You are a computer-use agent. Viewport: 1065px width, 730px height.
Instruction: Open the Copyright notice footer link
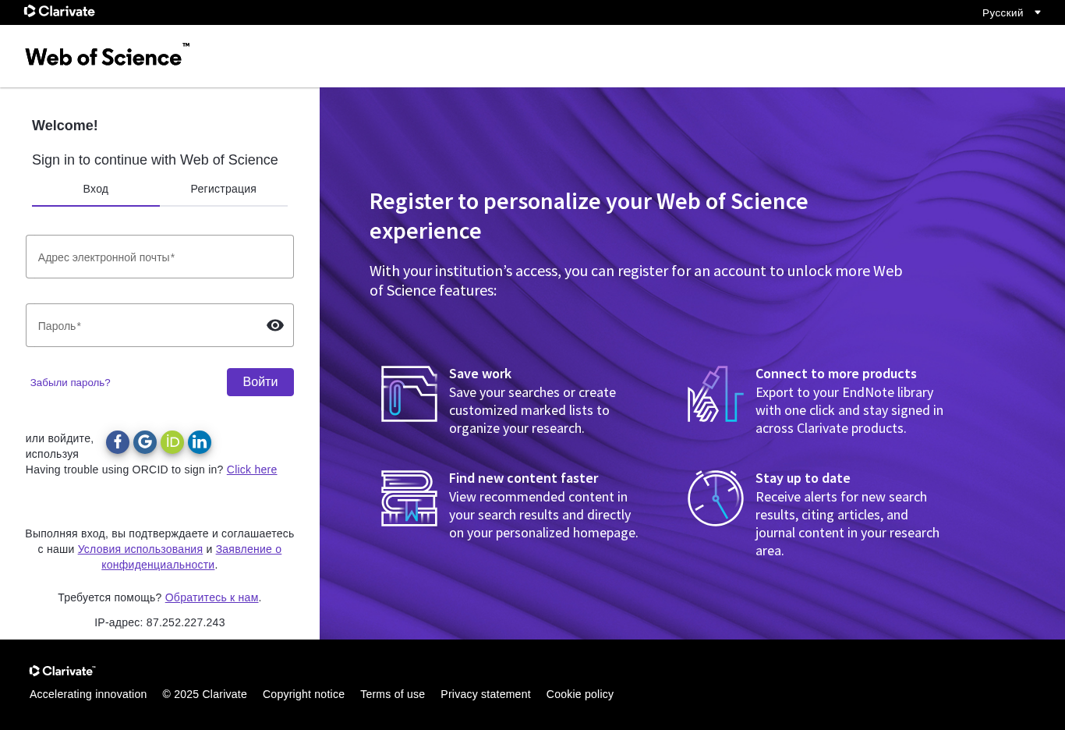coord(303,694)
